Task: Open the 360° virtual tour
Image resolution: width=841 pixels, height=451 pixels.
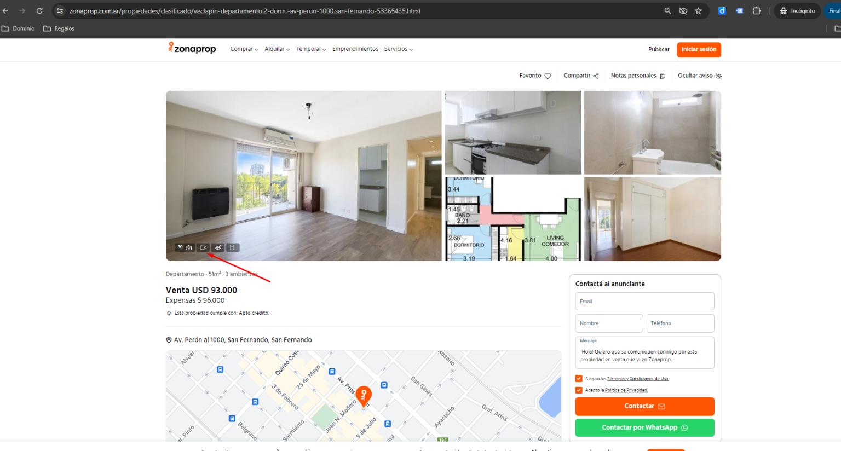Action: tap(217, 247)
